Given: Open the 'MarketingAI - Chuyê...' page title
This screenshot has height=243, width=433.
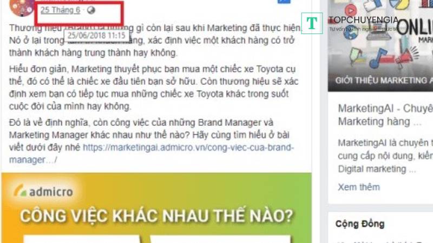Looking at the screenshot, I should 385,109.
